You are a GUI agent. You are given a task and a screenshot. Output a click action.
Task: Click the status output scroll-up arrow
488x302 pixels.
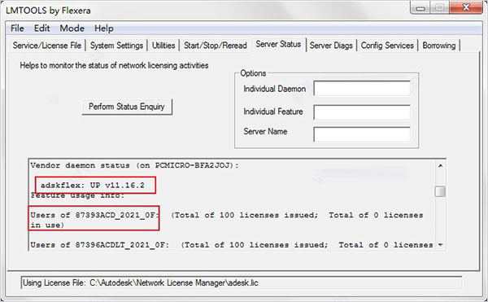pos(440,165)
